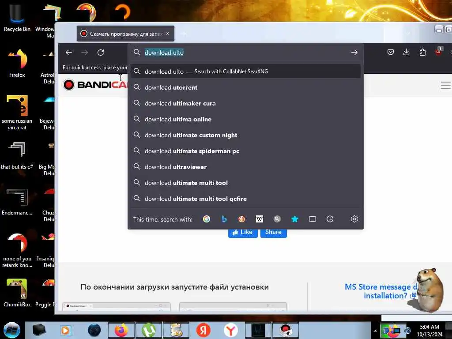Click the forward navigation arrow
Screen dimensions: 452x339
tap(84, 53)
